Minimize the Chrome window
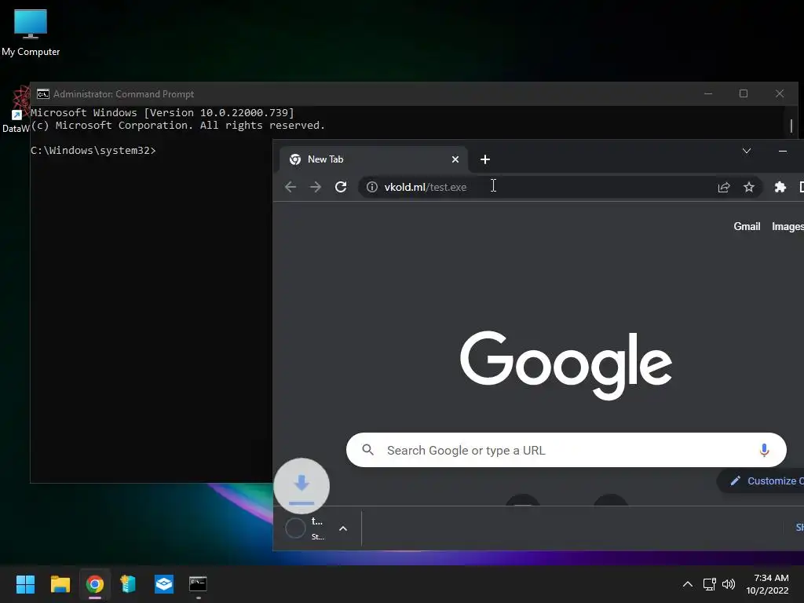Screen dimensions: 804x603 [x=783, y=151]
